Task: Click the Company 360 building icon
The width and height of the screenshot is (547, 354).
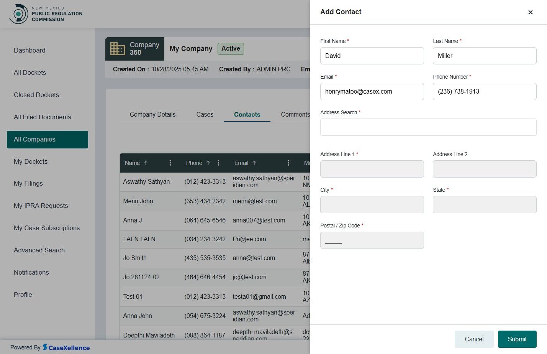Action: (x=118, y=49)
